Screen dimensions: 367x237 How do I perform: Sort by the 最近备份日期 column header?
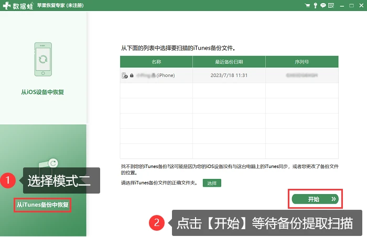tap(229, 62)
